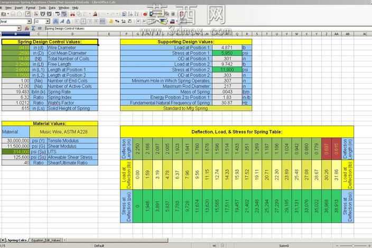
Task: Select the Format Paintbrush icon
Action: [x=95, y=14]
